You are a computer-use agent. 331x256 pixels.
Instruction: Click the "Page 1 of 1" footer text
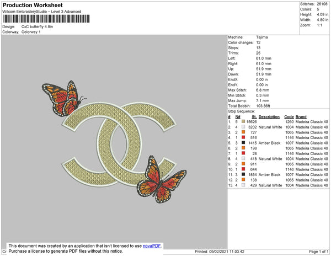[318, 252]
